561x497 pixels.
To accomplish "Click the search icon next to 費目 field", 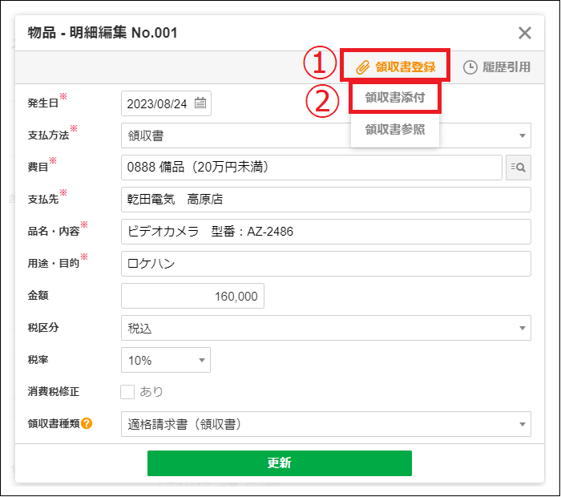I will [x=519, y=168].
